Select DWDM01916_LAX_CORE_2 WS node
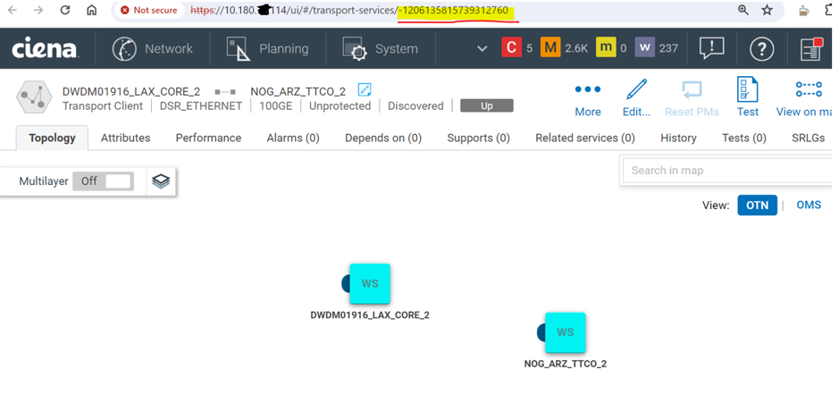The width and height of the screenshot is (839, 403). [x=369, y=283]
